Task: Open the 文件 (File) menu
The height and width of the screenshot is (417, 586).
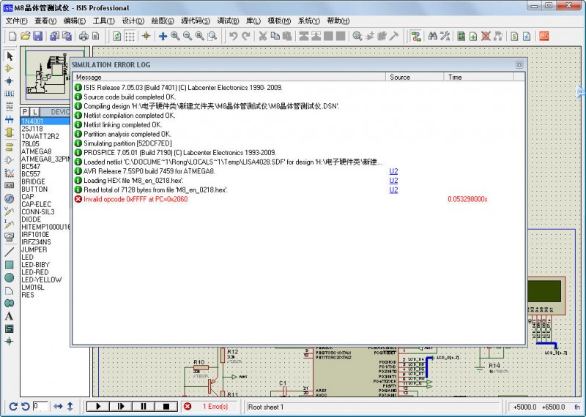Action: [16, 20]
